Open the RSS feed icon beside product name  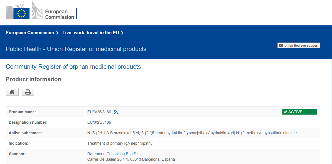[x=116, y=112]
